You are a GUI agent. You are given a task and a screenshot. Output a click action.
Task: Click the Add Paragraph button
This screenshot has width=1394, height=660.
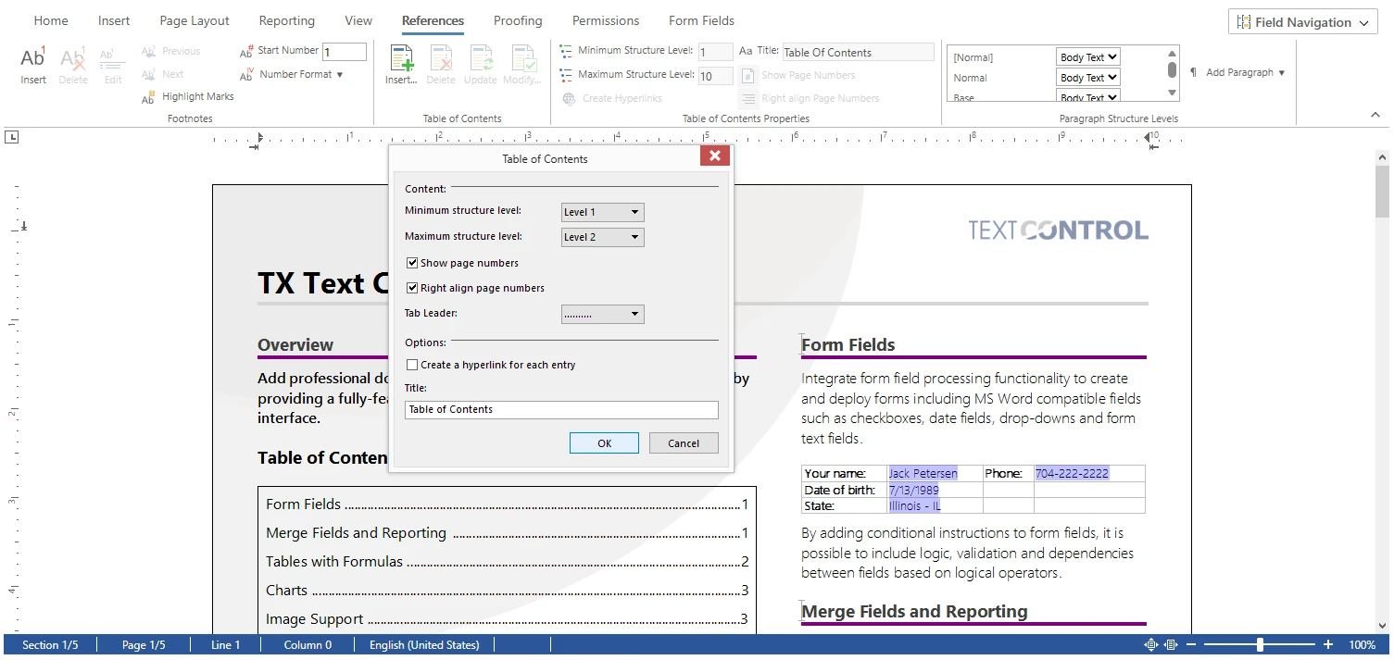(1238, 70)
